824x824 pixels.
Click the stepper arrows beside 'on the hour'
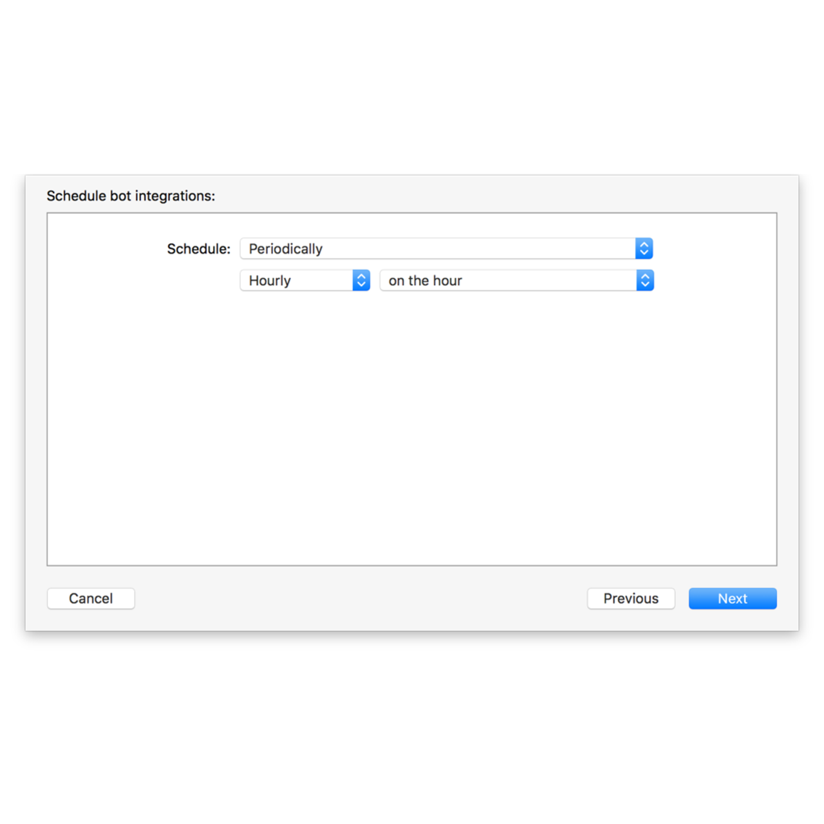click(645, 280)
